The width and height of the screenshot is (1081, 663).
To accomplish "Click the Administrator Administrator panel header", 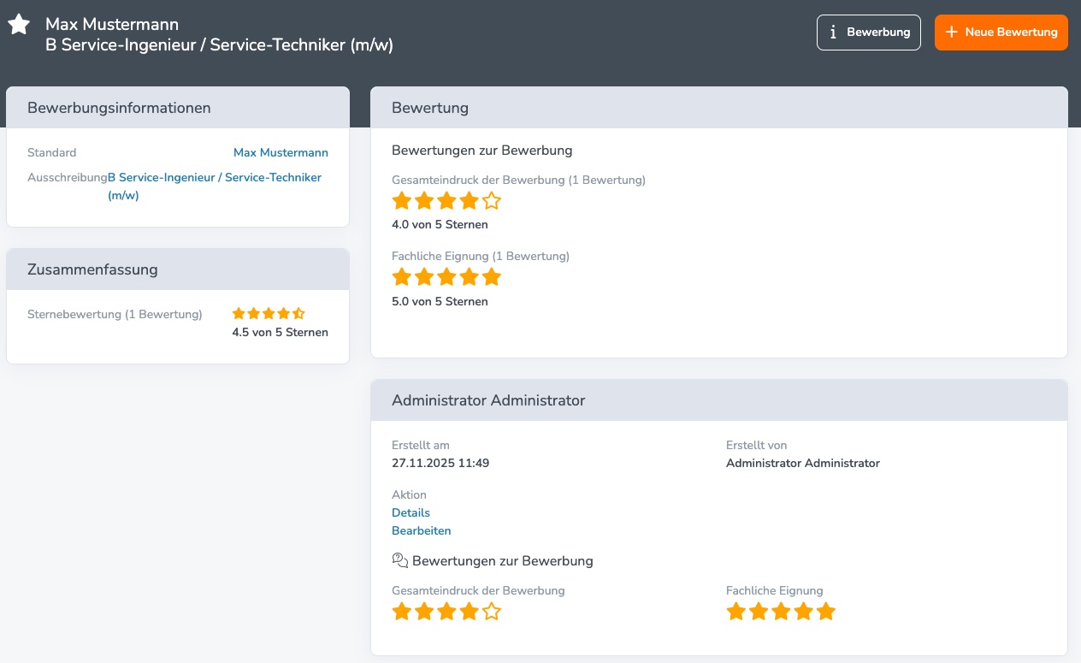I will 718,400.
